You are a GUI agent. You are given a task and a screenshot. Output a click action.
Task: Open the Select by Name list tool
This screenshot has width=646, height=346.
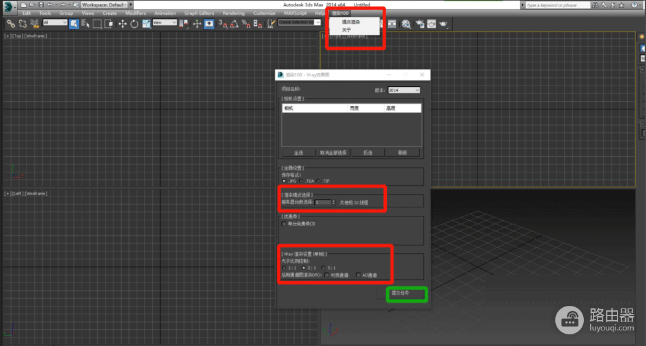coord(86,24)
